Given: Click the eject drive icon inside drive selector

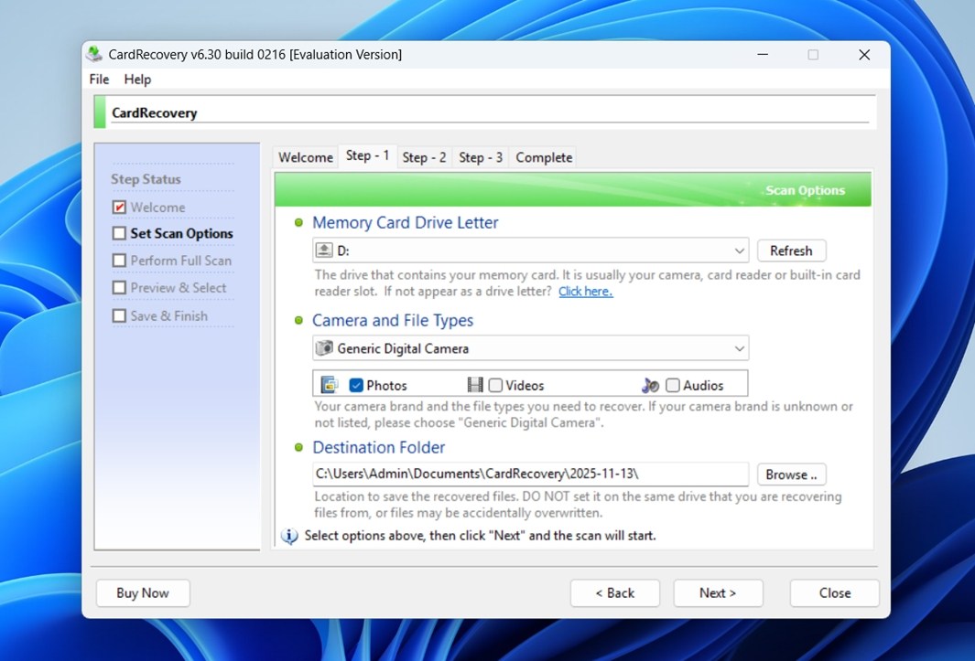Looking at the screenshot, I should pyautogui.click(x=324, y=250).
